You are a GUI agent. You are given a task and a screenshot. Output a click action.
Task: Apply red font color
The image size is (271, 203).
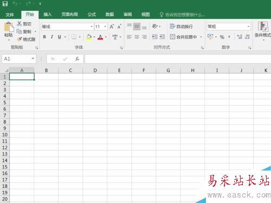(x=100, y=37)
